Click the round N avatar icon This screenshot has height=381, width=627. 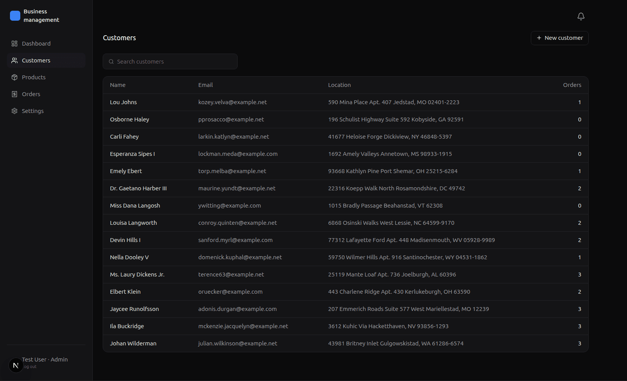16,365
